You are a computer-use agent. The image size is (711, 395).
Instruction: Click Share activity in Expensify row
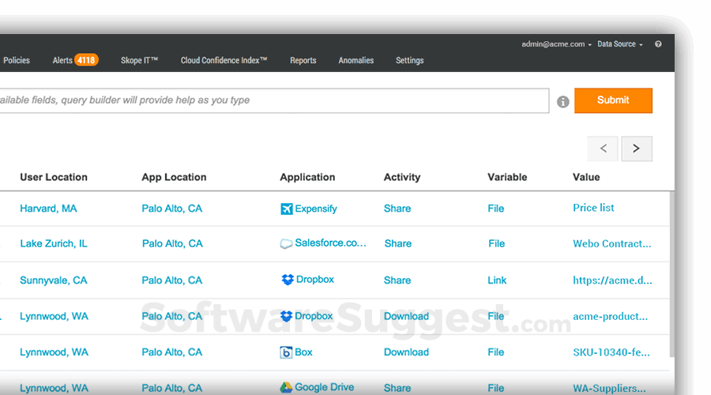pos(397,209)
